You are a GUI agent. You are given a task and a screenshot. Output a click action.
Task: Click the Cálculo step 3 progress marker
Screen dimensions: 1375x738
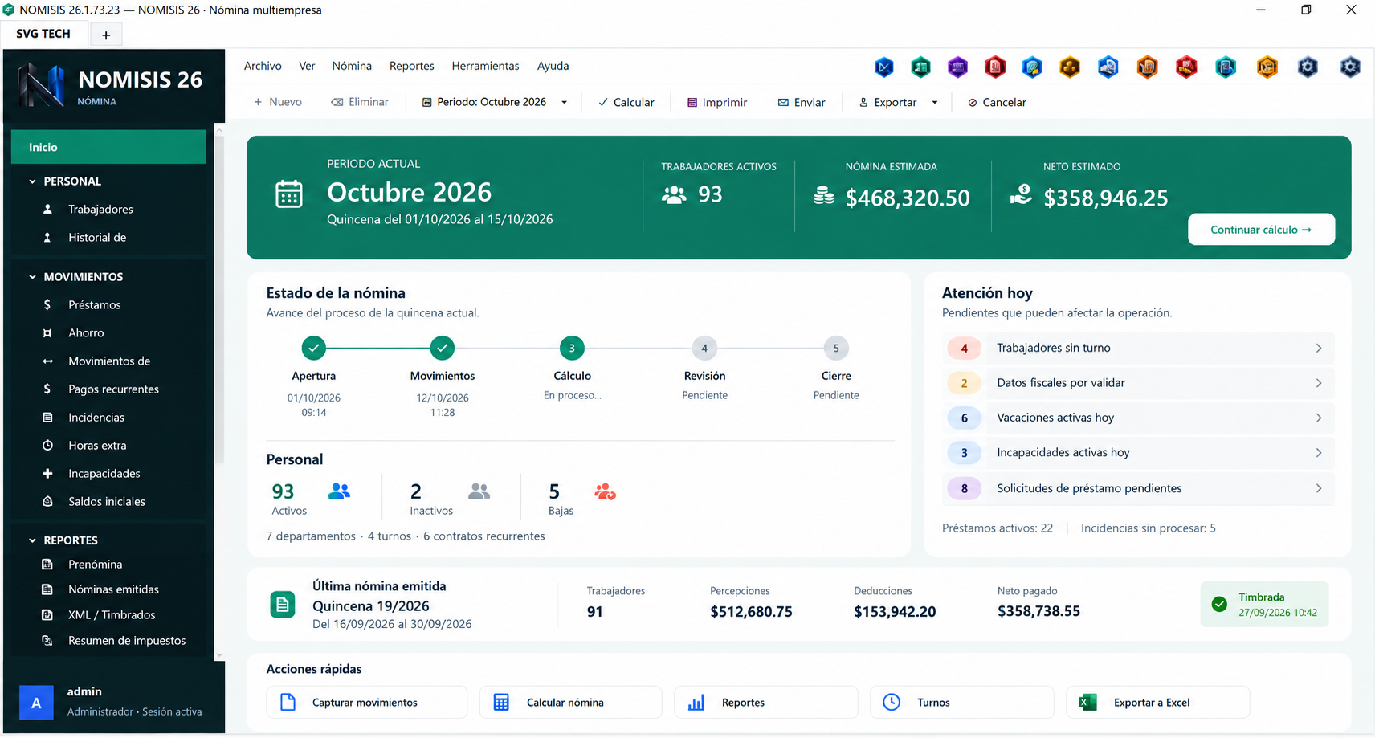click(x=572, y=348)
